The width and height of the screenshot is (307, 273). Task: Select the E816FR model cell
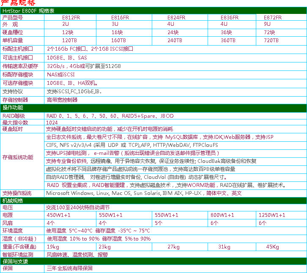pyautogui.click(x=120, y=18)
